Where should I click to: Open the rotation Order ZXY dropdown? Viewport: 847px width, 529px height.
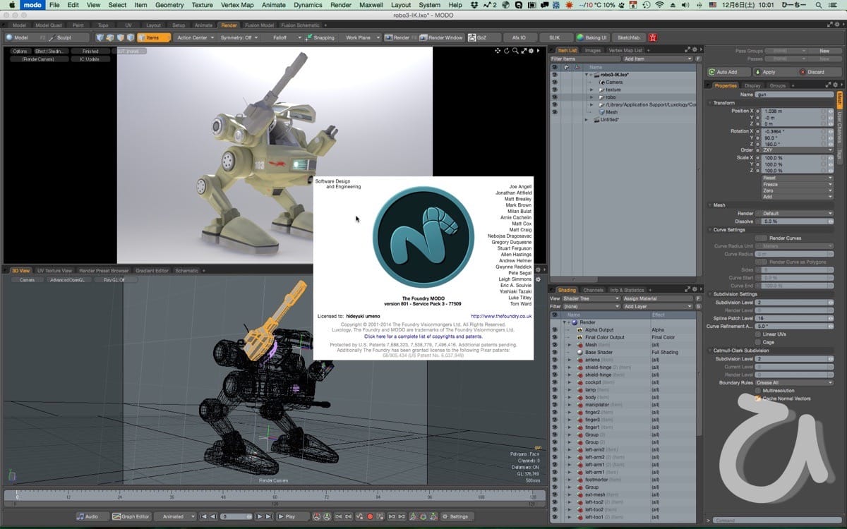click(x=794, y=150)
